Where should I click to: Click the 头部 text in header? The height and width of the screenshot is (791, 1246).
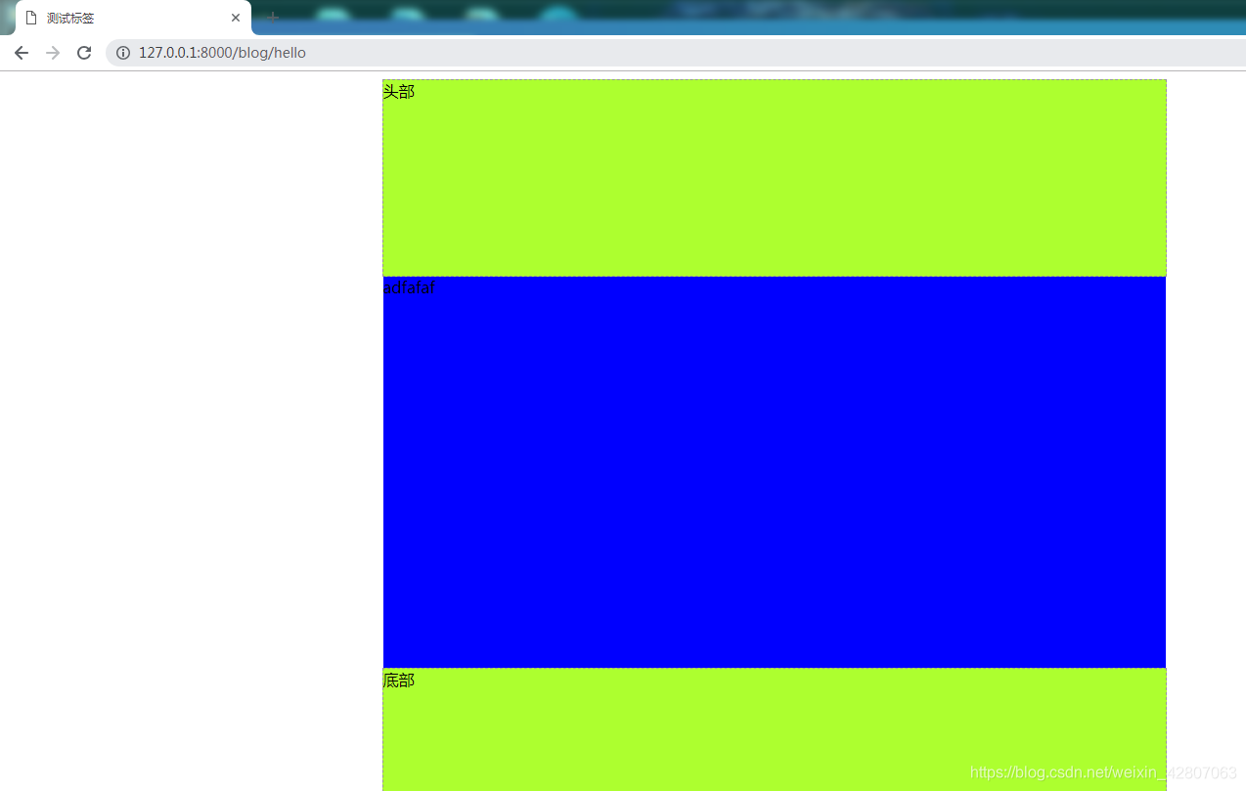399,92
